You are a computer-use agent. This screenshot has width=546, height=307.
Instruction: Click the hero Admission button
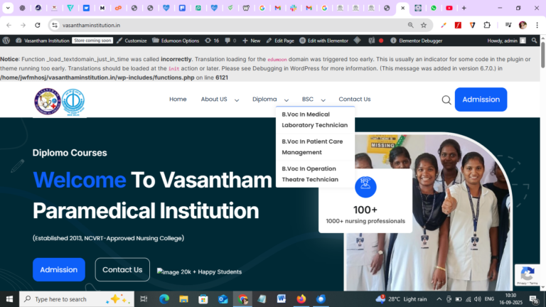(x=59, y=269)
